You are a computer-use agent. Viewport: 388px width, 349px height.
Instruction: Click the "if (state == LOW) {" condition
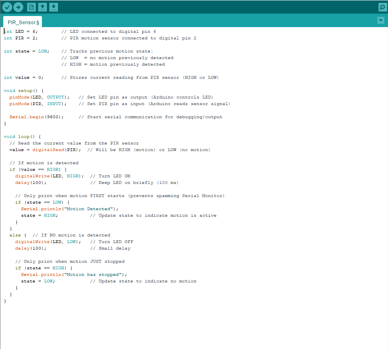[42, 202]
